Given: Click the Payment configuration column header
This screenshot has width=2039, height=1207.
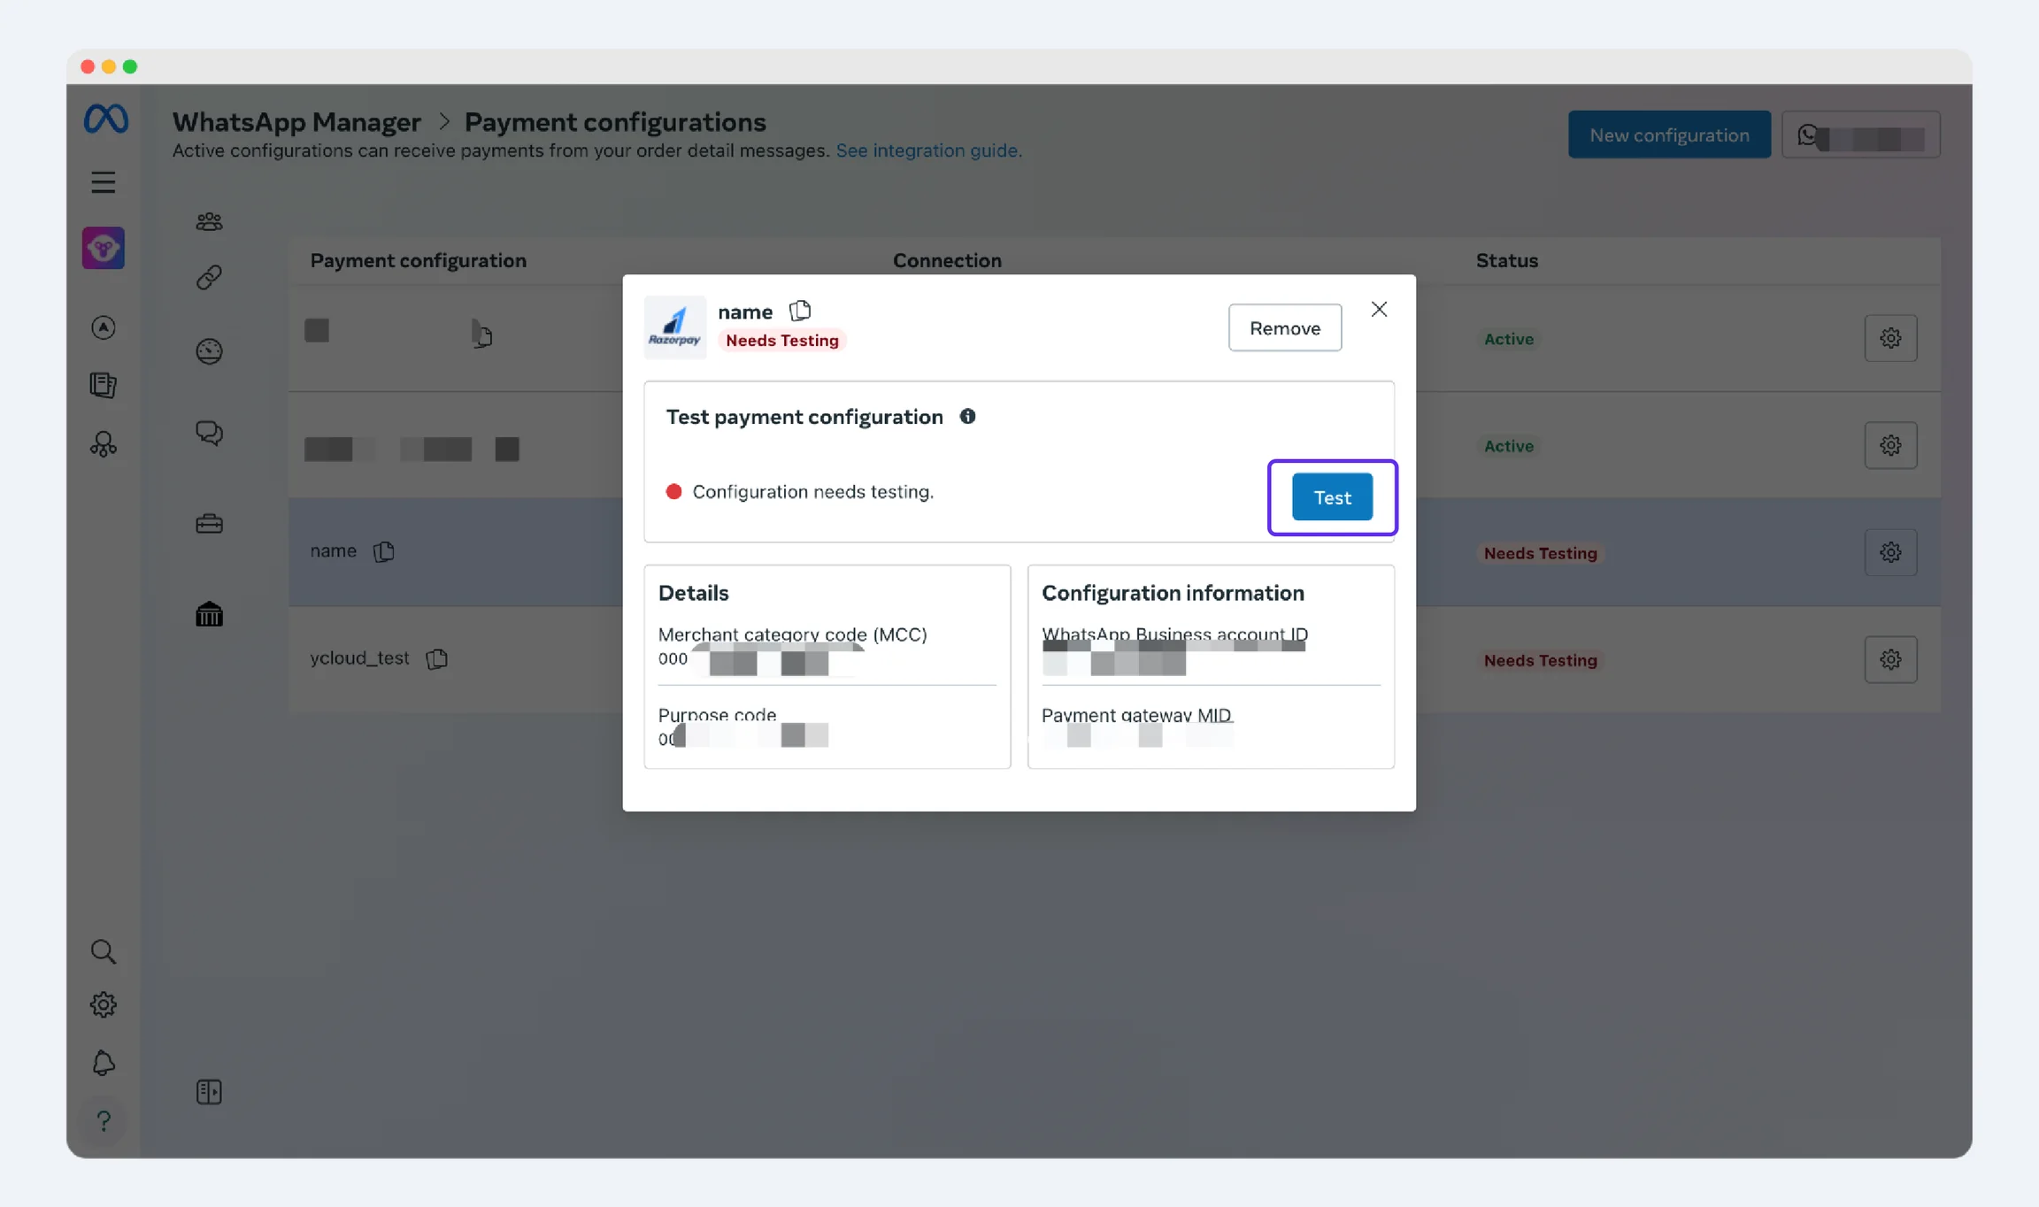Looking at the screenshot, I should pos(418,260).
